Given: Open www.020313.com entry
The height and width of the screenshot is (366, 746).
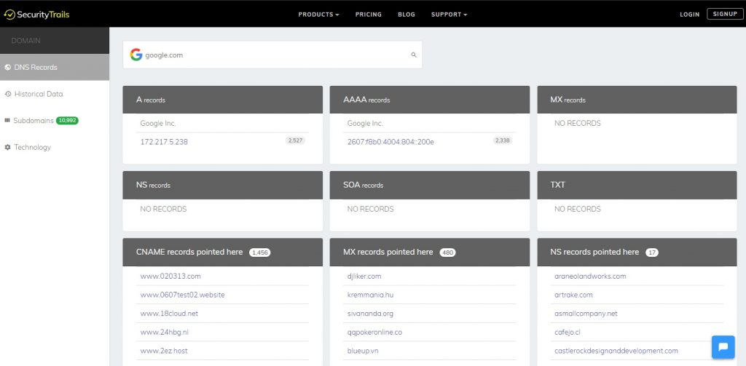Looking at the screenshot, I should (x=170, y=277).
